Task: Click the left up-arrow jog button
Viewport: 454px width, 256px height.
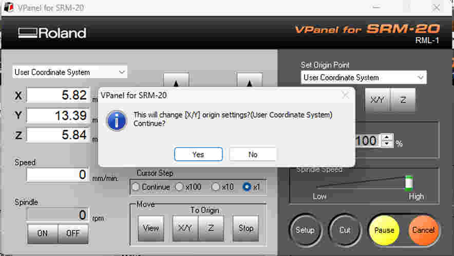Action: point(176,80)
